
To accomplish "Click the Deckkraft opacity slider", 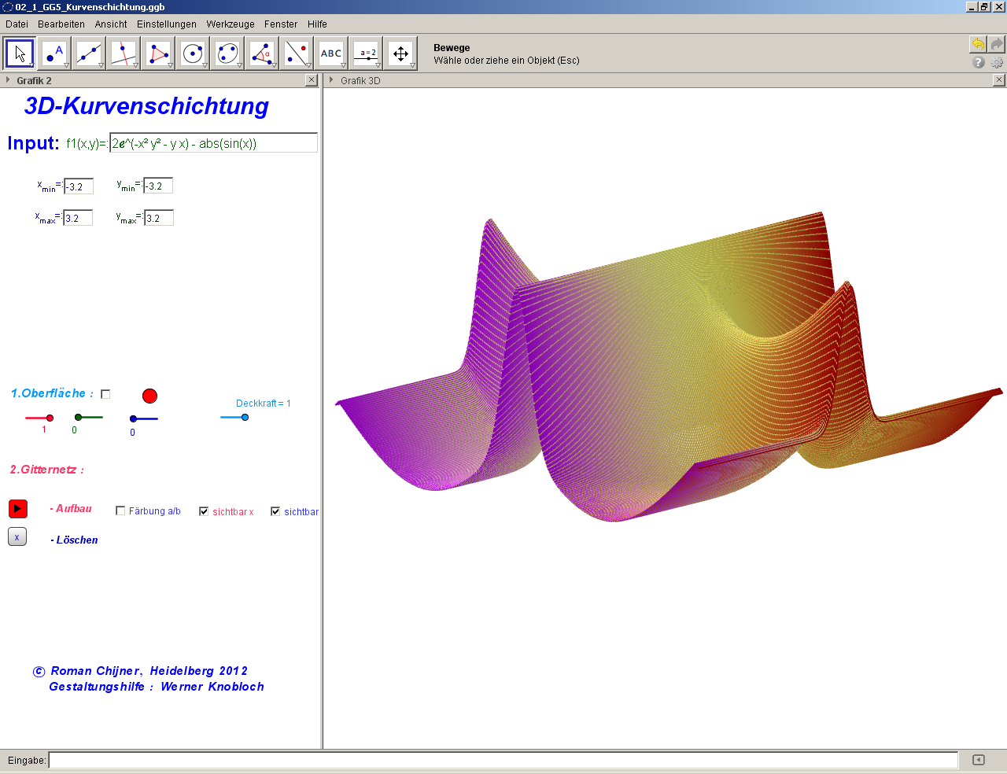I will coord(245,417).
